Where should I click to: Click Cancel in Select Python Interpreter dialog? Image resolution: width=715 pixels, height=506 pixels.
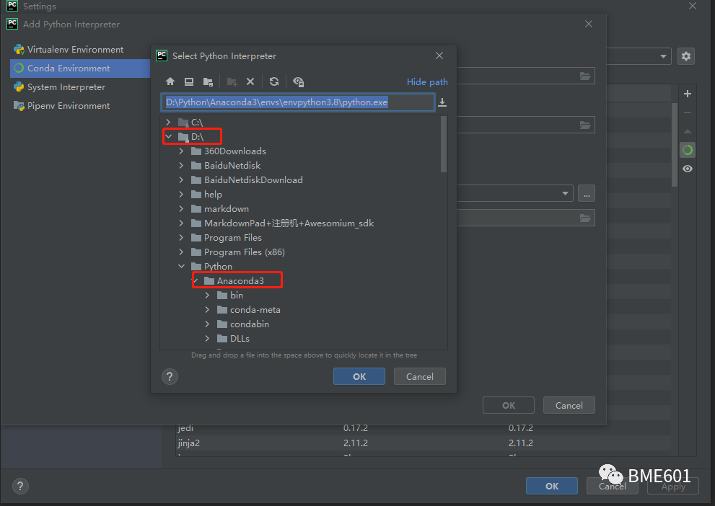(419, 377)
